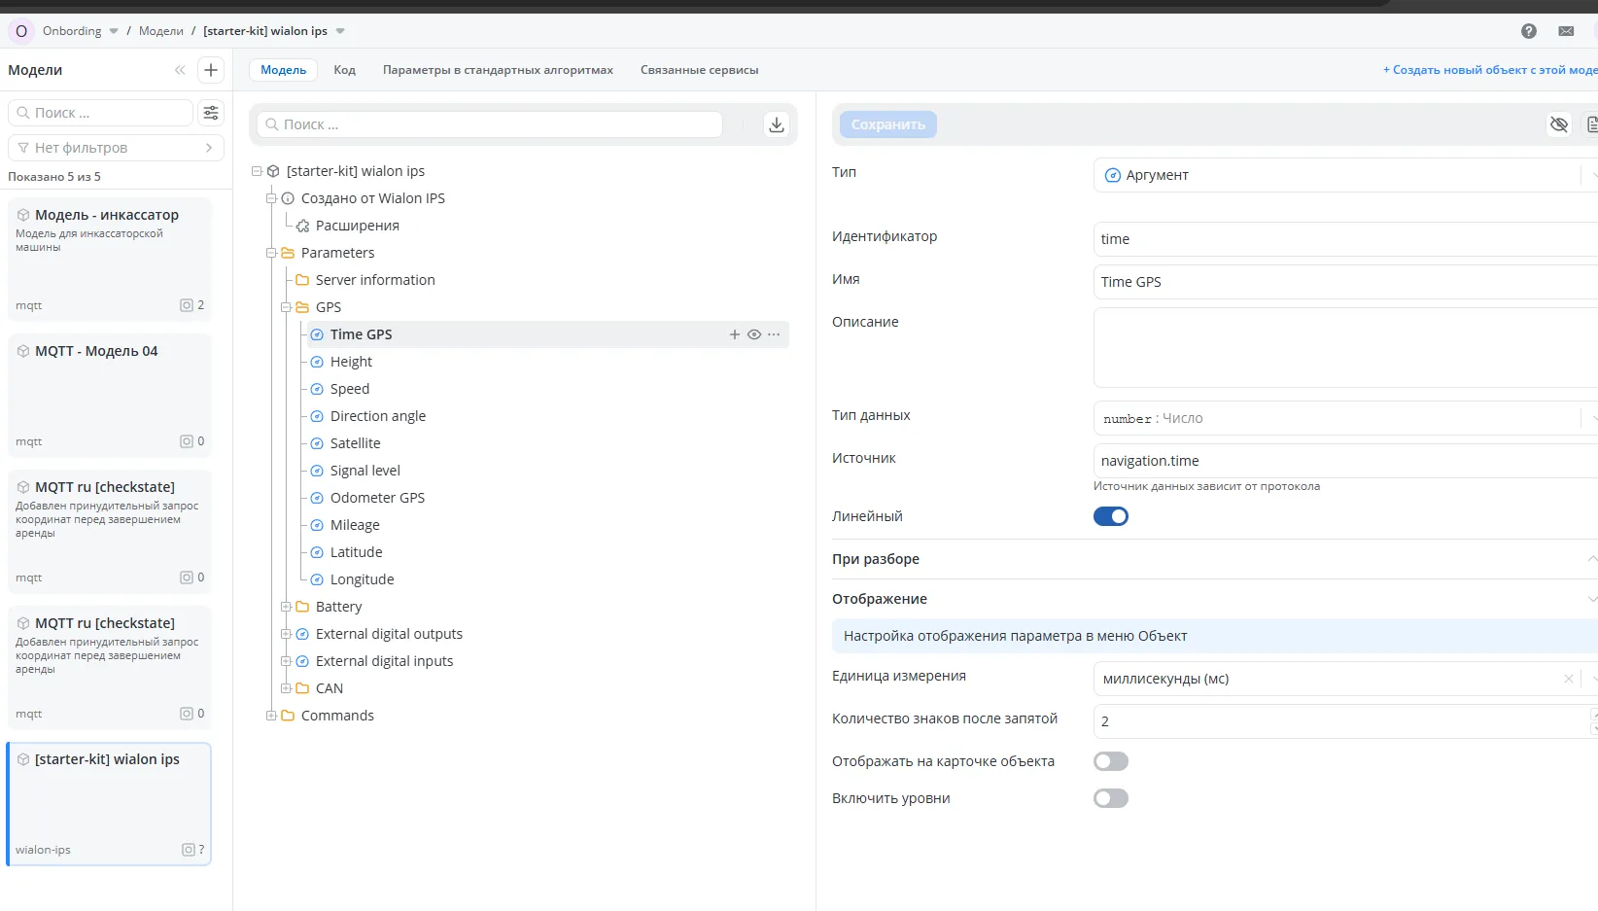Screen dimensions: 1598x911
Task: Click the crossed-eye hide icon near Save
Action: [x=1559, y=124]
